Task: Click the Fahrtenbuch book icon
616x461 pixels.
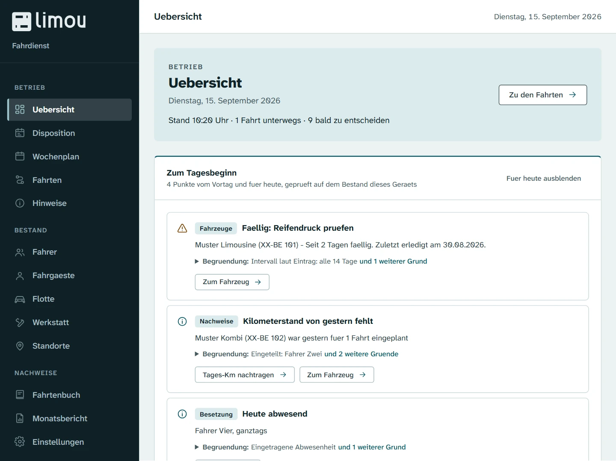Action: 20,395
